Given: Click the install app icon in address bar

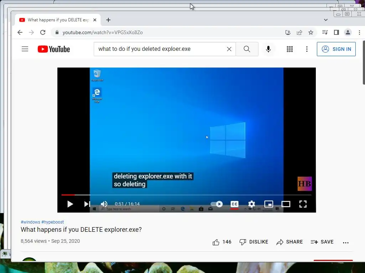Looking at the screenshot, I should click(288, 32).
